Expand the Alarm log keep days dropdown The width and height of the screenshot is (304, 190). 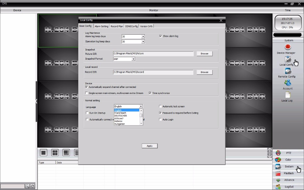143,36
